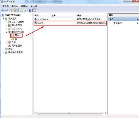This screenshot has height=118, width=139.
Task: Click the Help toolbar icon
Action: [30, 10]
